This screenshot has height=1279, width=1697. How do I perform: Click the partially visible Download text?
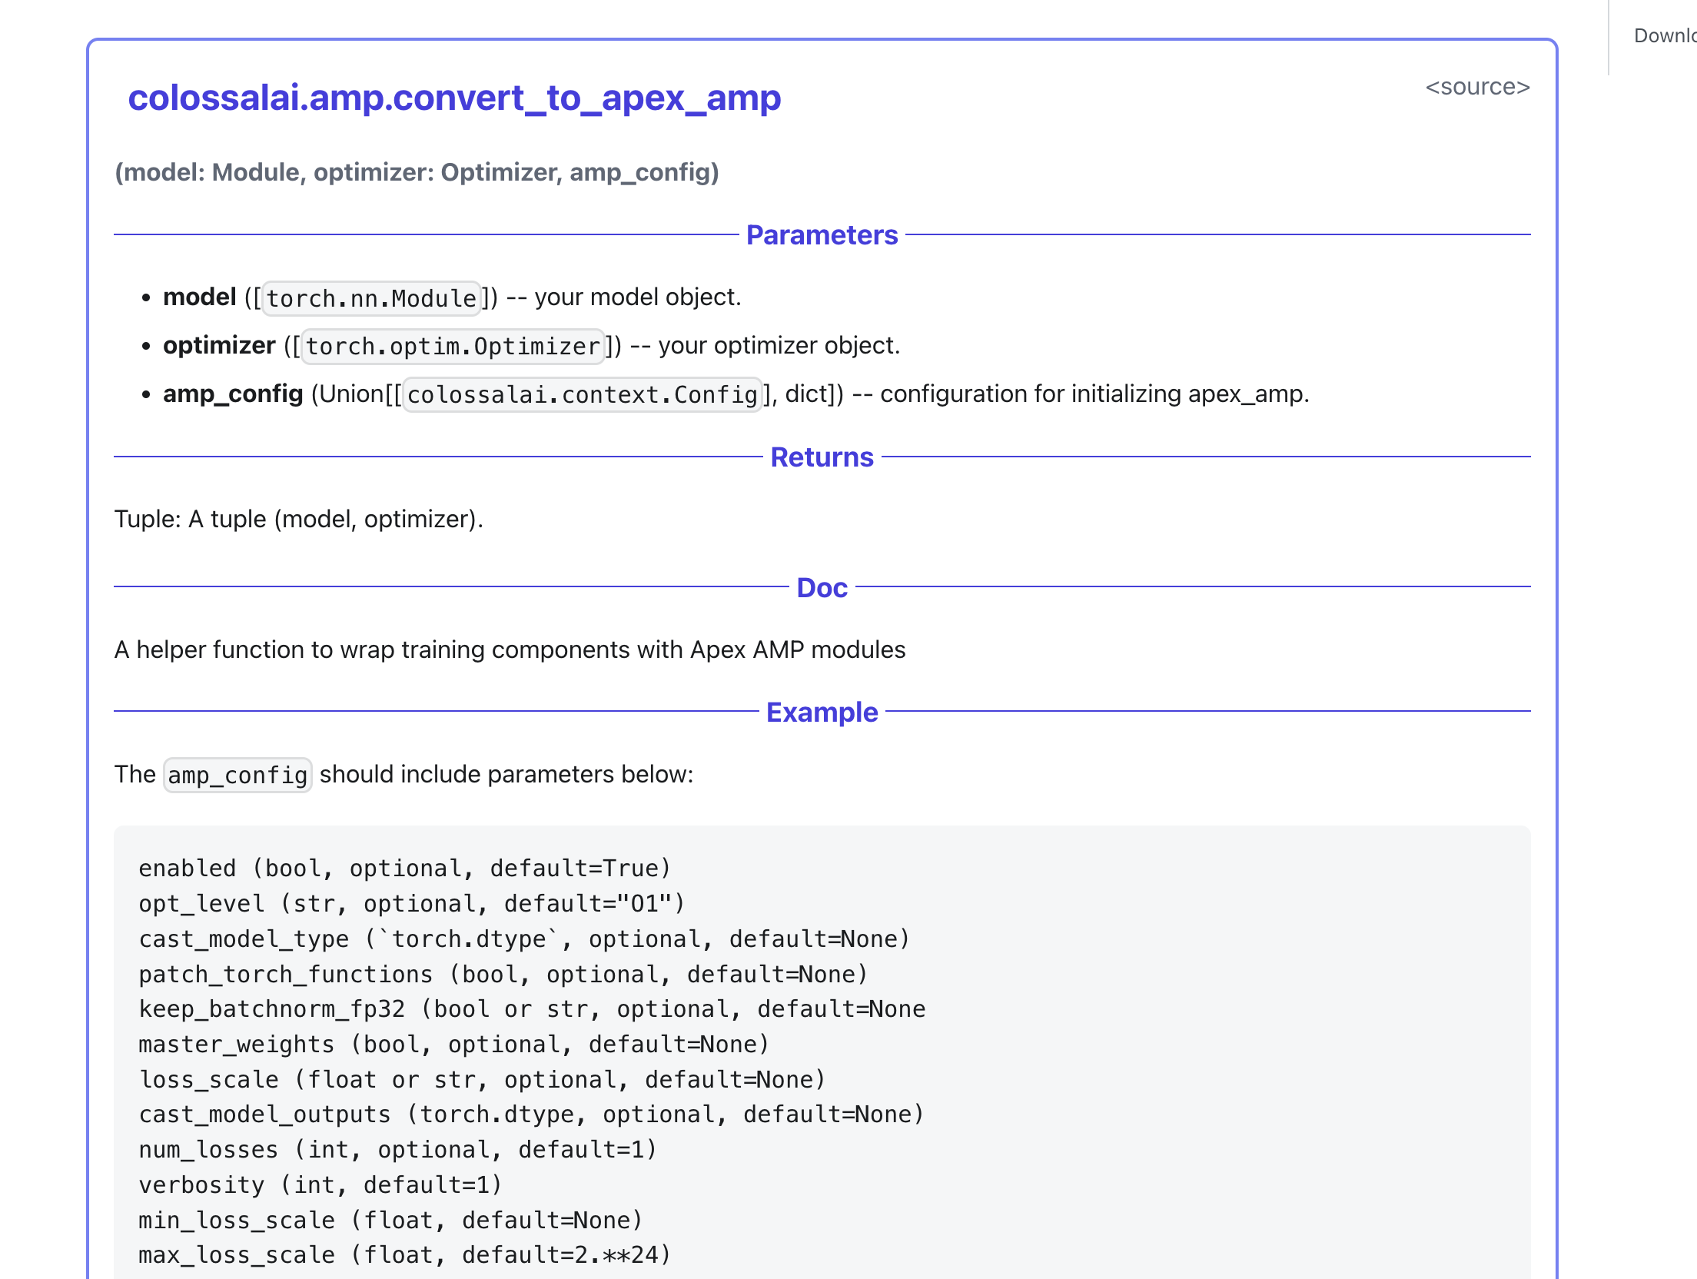(1665, 35)
